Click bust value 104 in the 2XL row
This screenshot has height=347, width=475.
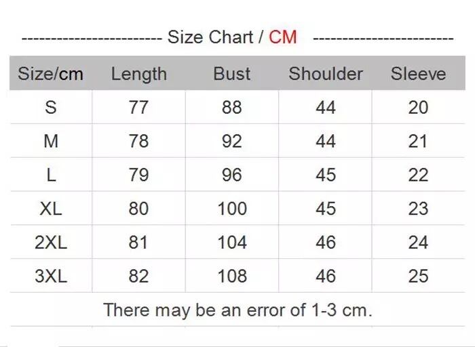(231, 242)
